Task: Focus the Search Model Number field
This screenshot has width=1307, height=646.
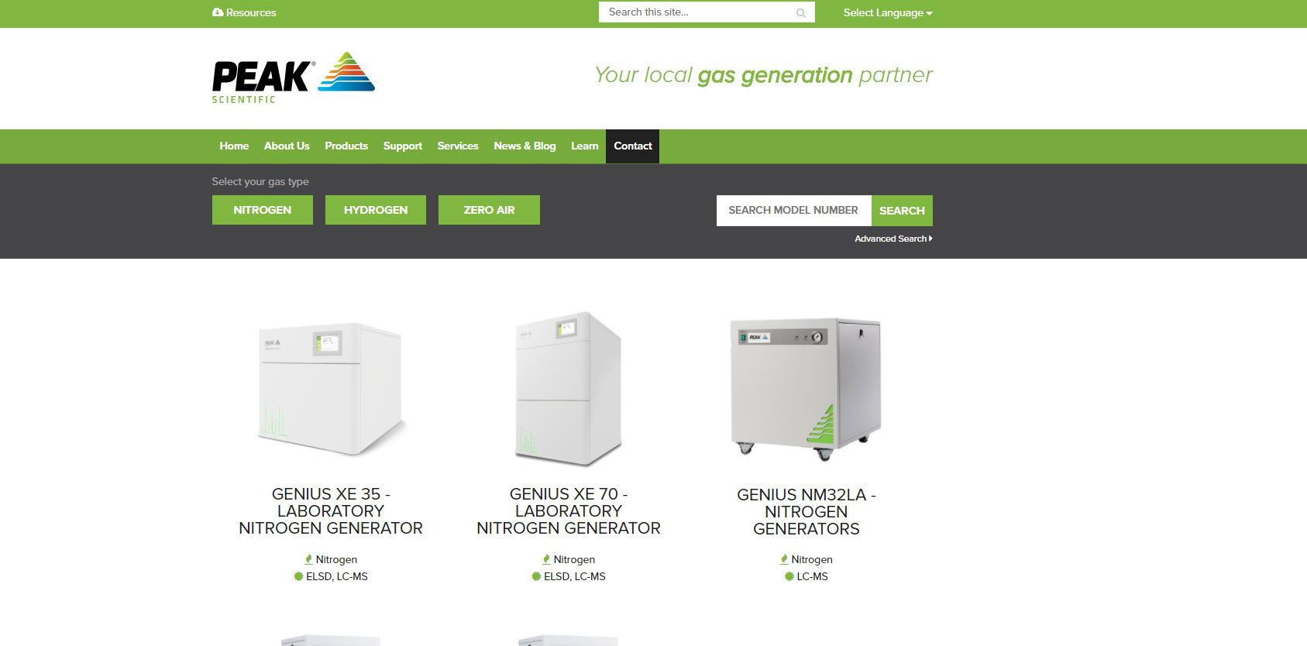Action: (x=794, y=211)
